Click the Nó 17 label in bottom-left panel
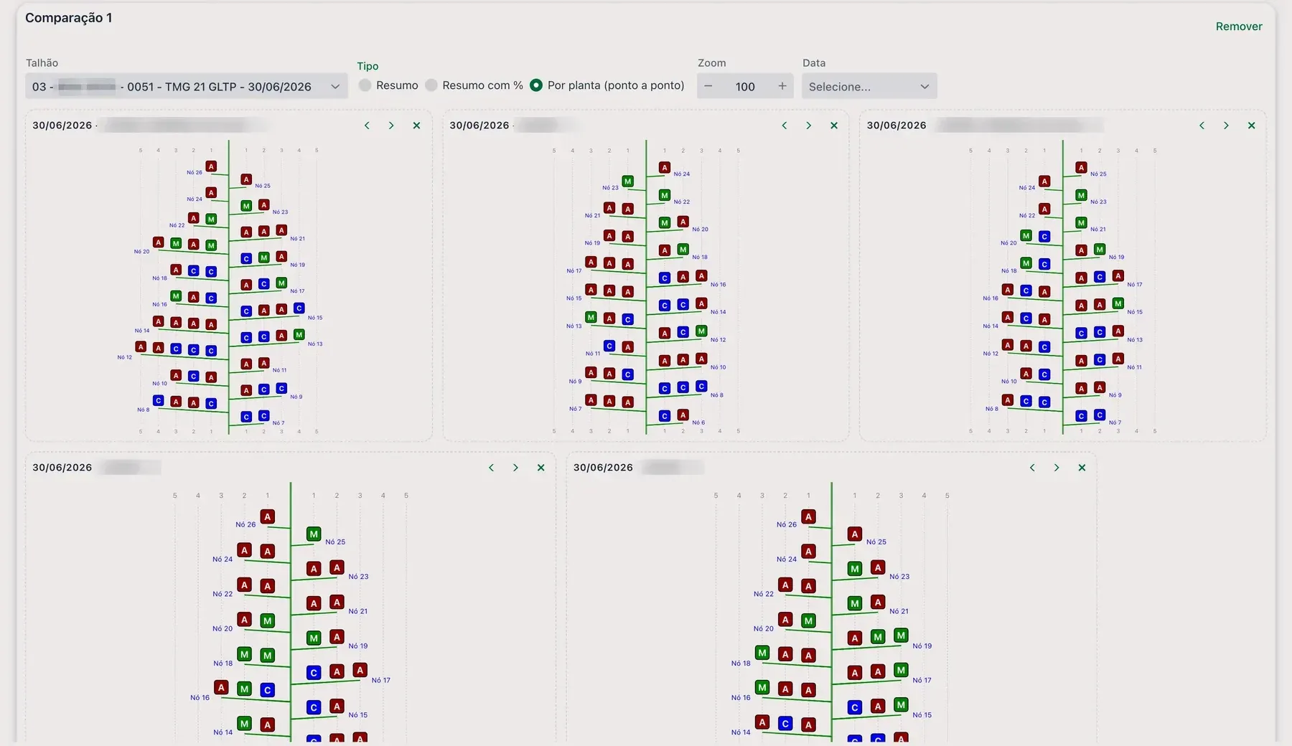This screenshot has height=746, width=1292. click(381, 680)
